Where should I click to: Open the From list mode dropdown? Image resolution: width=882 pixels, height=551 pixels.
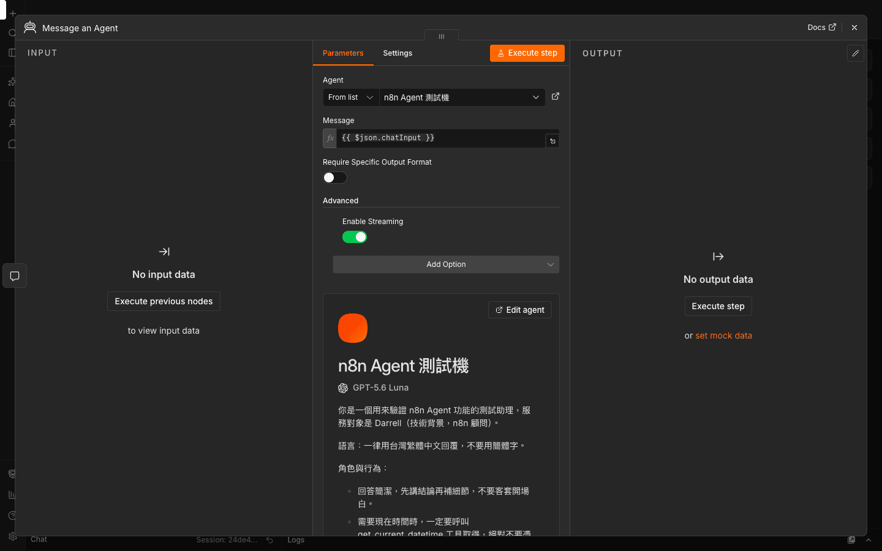click(351, 97)
